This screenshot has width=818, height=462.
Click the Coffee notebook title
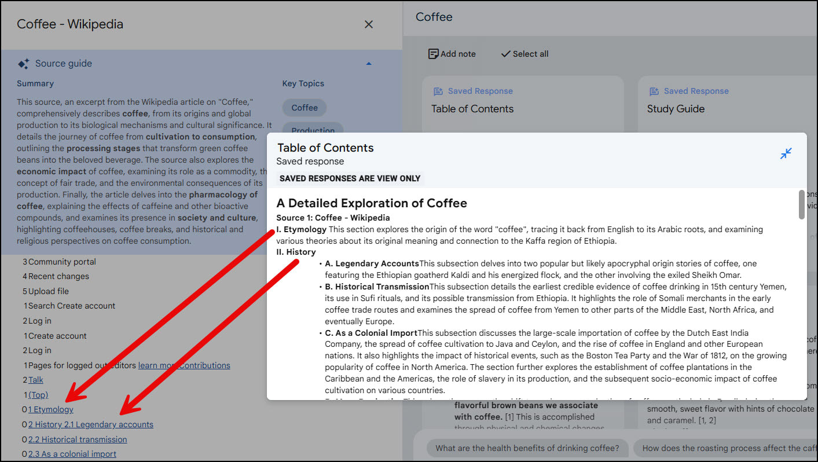click(x=434, y=17)
